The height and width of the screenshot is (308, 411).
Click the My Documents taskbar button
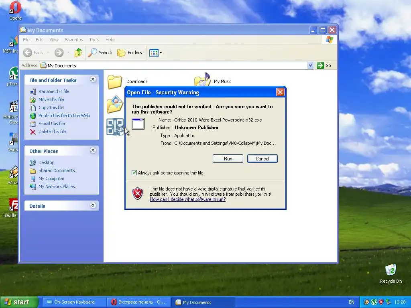[203, 302]
